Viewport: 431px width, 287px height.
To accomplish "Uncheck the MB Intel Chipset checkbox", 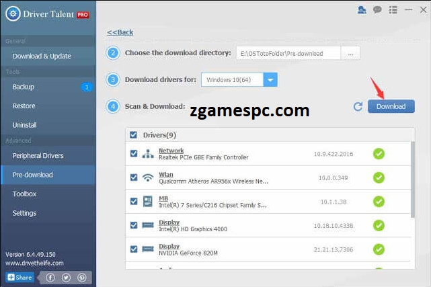I will [x=134, y=202].
